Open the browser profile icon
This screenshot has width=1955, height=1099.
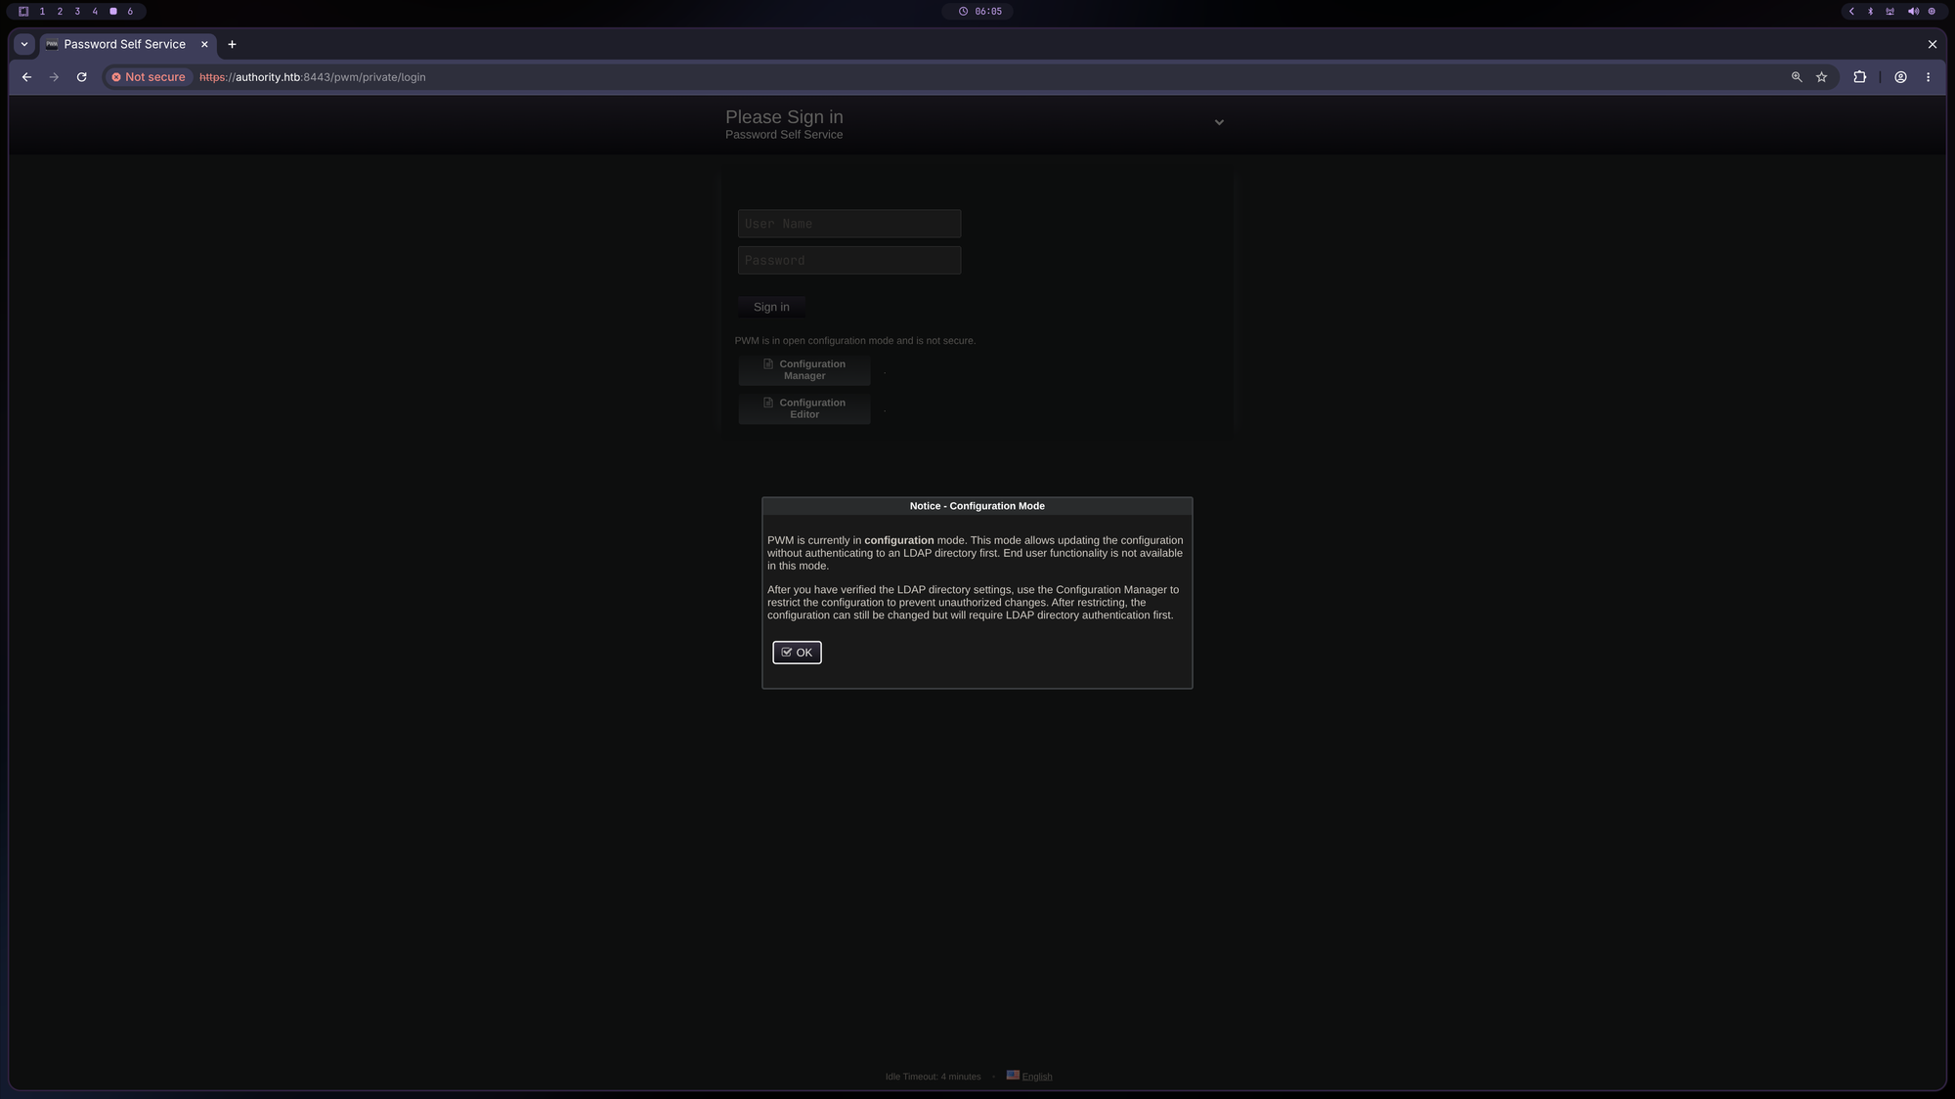click(1901, 77)
